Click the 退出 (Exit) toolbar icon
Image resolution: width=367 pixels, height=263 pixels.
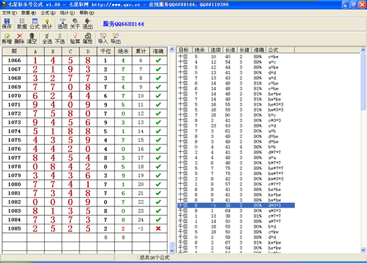[x=87, y=24]
